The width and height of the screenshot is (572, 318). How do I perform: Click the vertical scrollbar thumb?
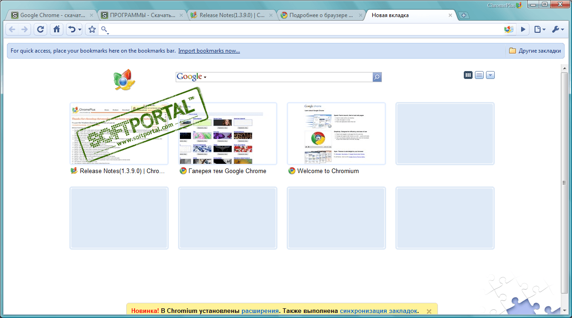(564, 182)
